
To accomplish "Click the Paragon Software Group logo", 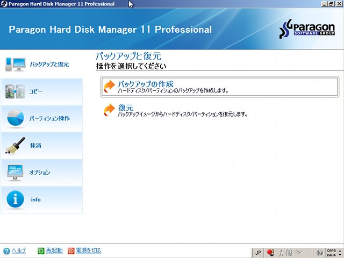I will (x=307, y=28).
